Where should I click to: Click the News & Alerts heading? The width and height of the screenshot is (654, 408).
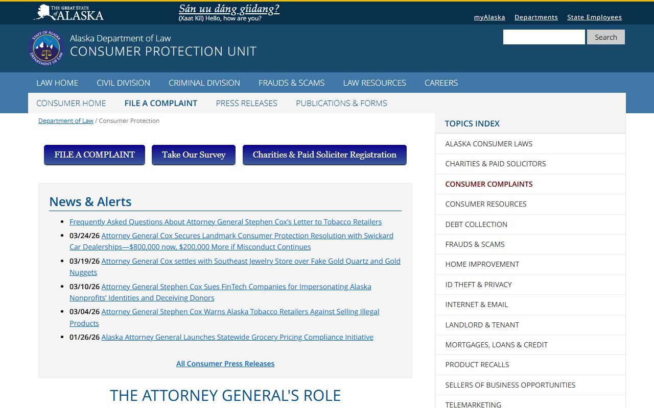90,202
